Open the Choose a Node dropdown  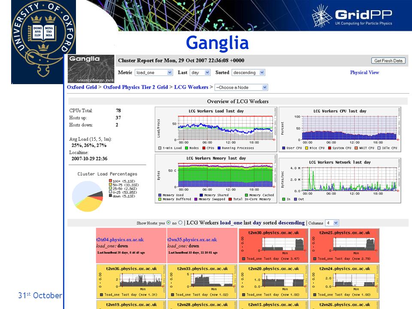(x=241, y=88)
